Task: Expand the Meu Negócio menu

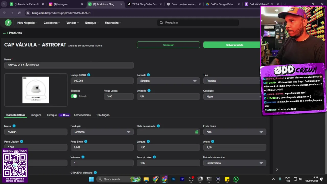Action: point(27,23)
